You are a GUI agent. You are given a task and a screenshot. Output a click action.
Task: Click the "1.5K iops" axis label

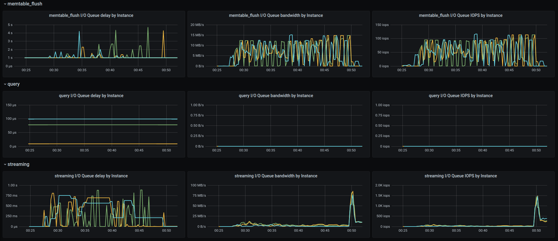(383, 195)
